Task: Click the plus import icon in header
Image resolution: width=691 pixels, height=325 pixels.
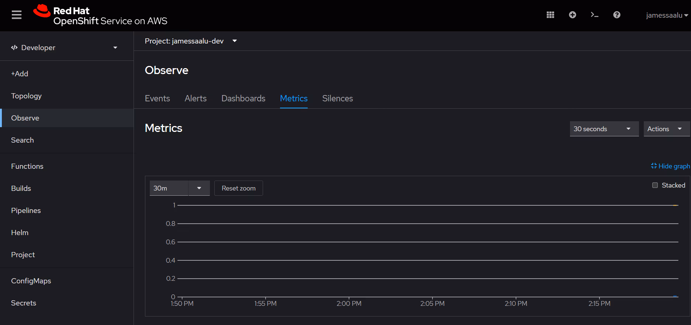Action: 572,15
